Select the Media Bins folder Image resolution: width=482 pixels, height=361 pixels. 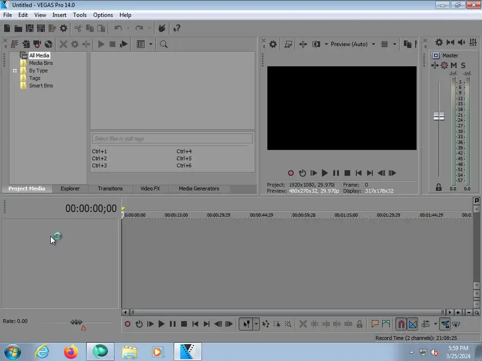41,63
